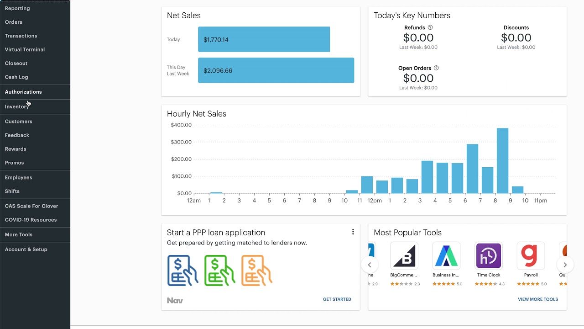Click the blue loan document icon
Image resolution: width=584 pixels, height=329 pixels.
click(182, 271)
